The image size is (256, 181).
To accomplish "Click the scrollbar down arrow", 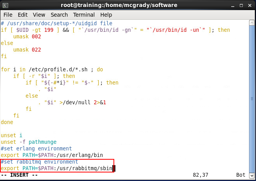I will coord(252,176).
